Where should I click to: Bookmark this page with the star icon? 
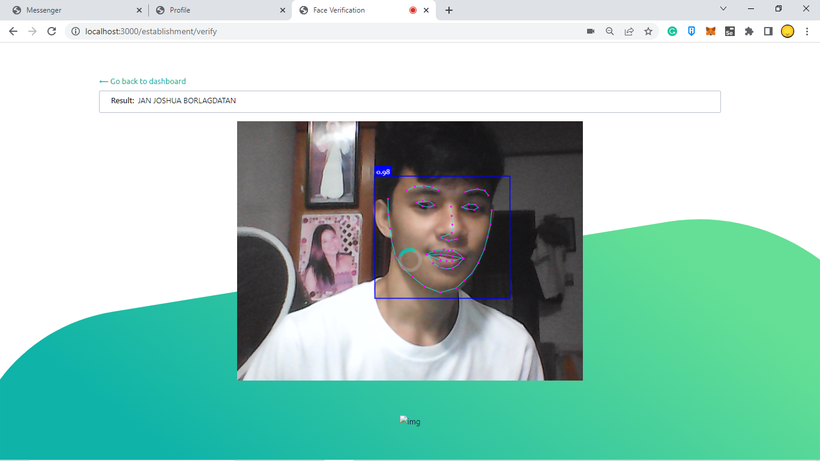click(x=648, y=31)
